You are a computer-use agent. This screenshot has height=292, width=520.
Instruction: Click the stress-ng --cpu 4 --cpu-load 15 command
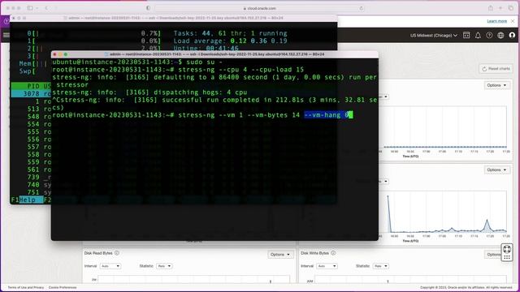[241, 70]
